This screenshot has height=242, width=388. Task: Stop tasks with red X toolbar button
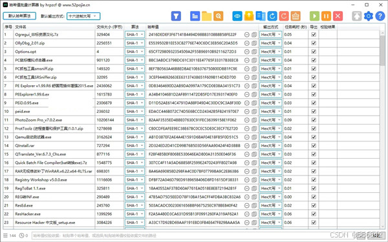tap(338, 16)
